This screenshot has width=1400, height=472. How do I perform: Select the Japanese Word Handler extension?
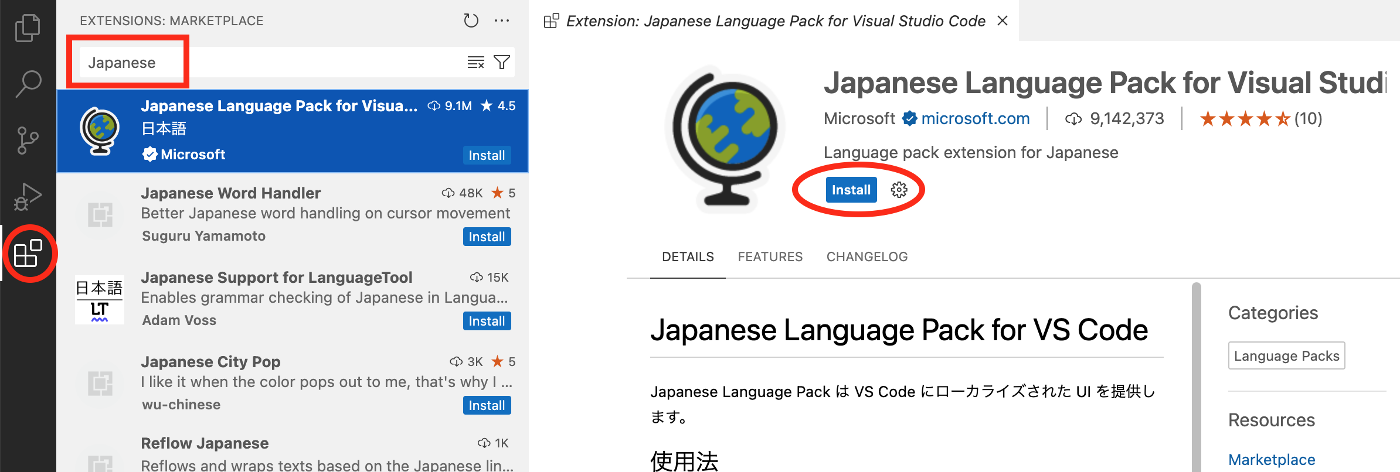click(293, 214)
